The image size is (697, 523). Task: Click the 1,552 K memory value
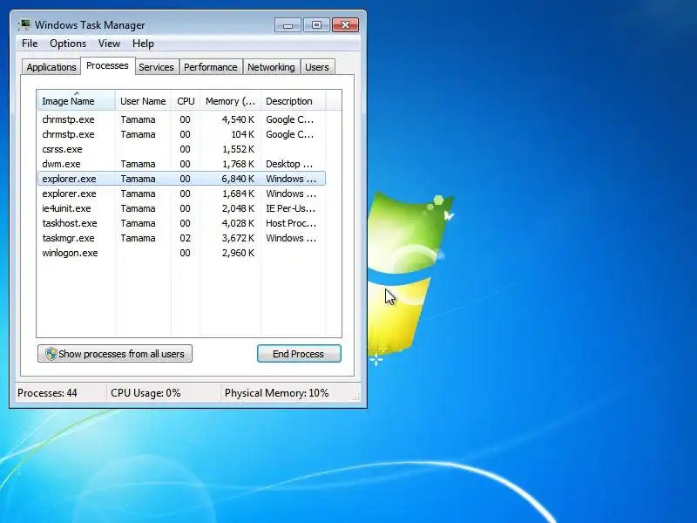tap(238, 149)
